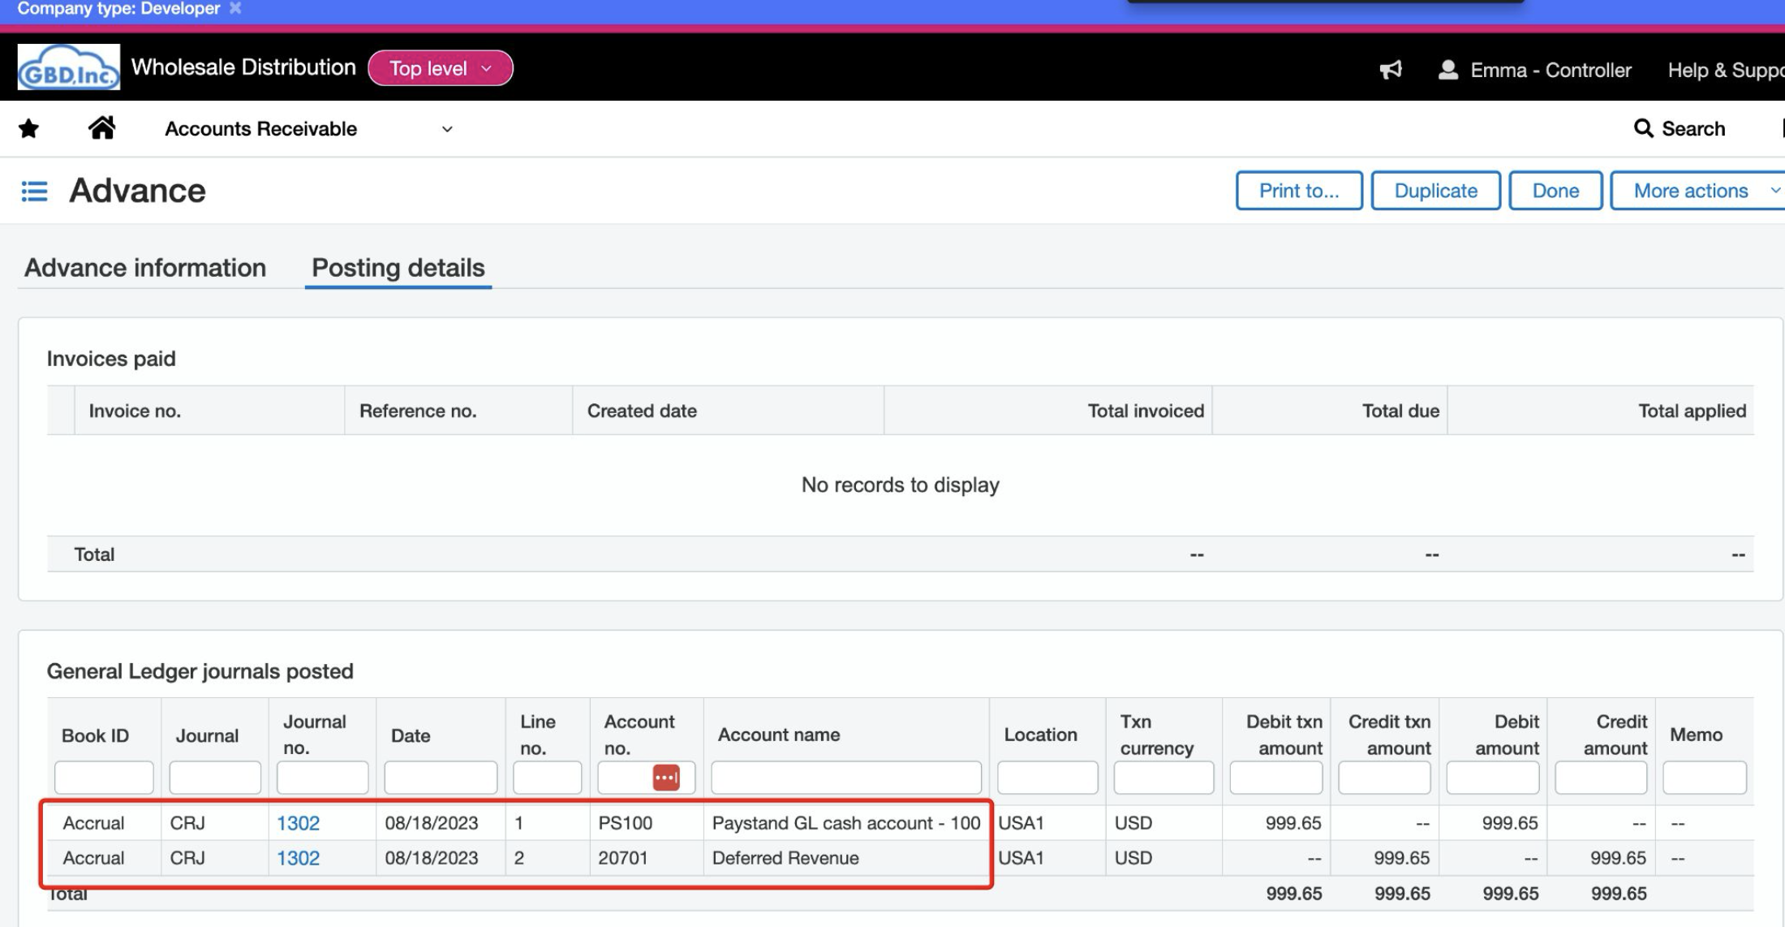This screenshot has width=1785, height=927.
Task: Open the announcements megaphone icon
Action: point(1391,70)
